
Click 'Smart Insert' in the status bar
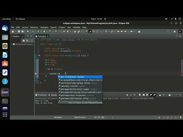80,117
